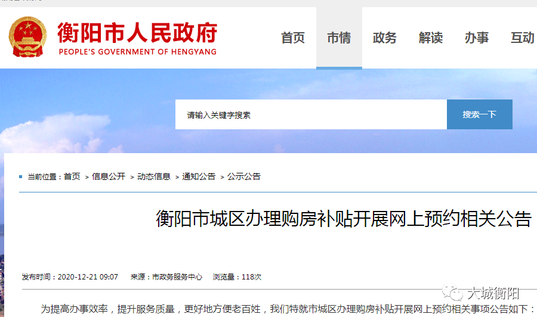537x317 pixels.
Task: Go to the 动态信息 breadcrumb link
Action: click(154, 176)
